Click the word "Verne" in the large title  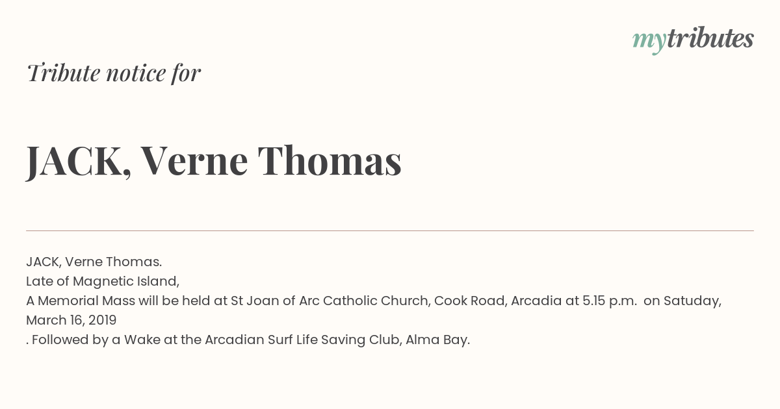pyautogui.click(x=194, y=160)
